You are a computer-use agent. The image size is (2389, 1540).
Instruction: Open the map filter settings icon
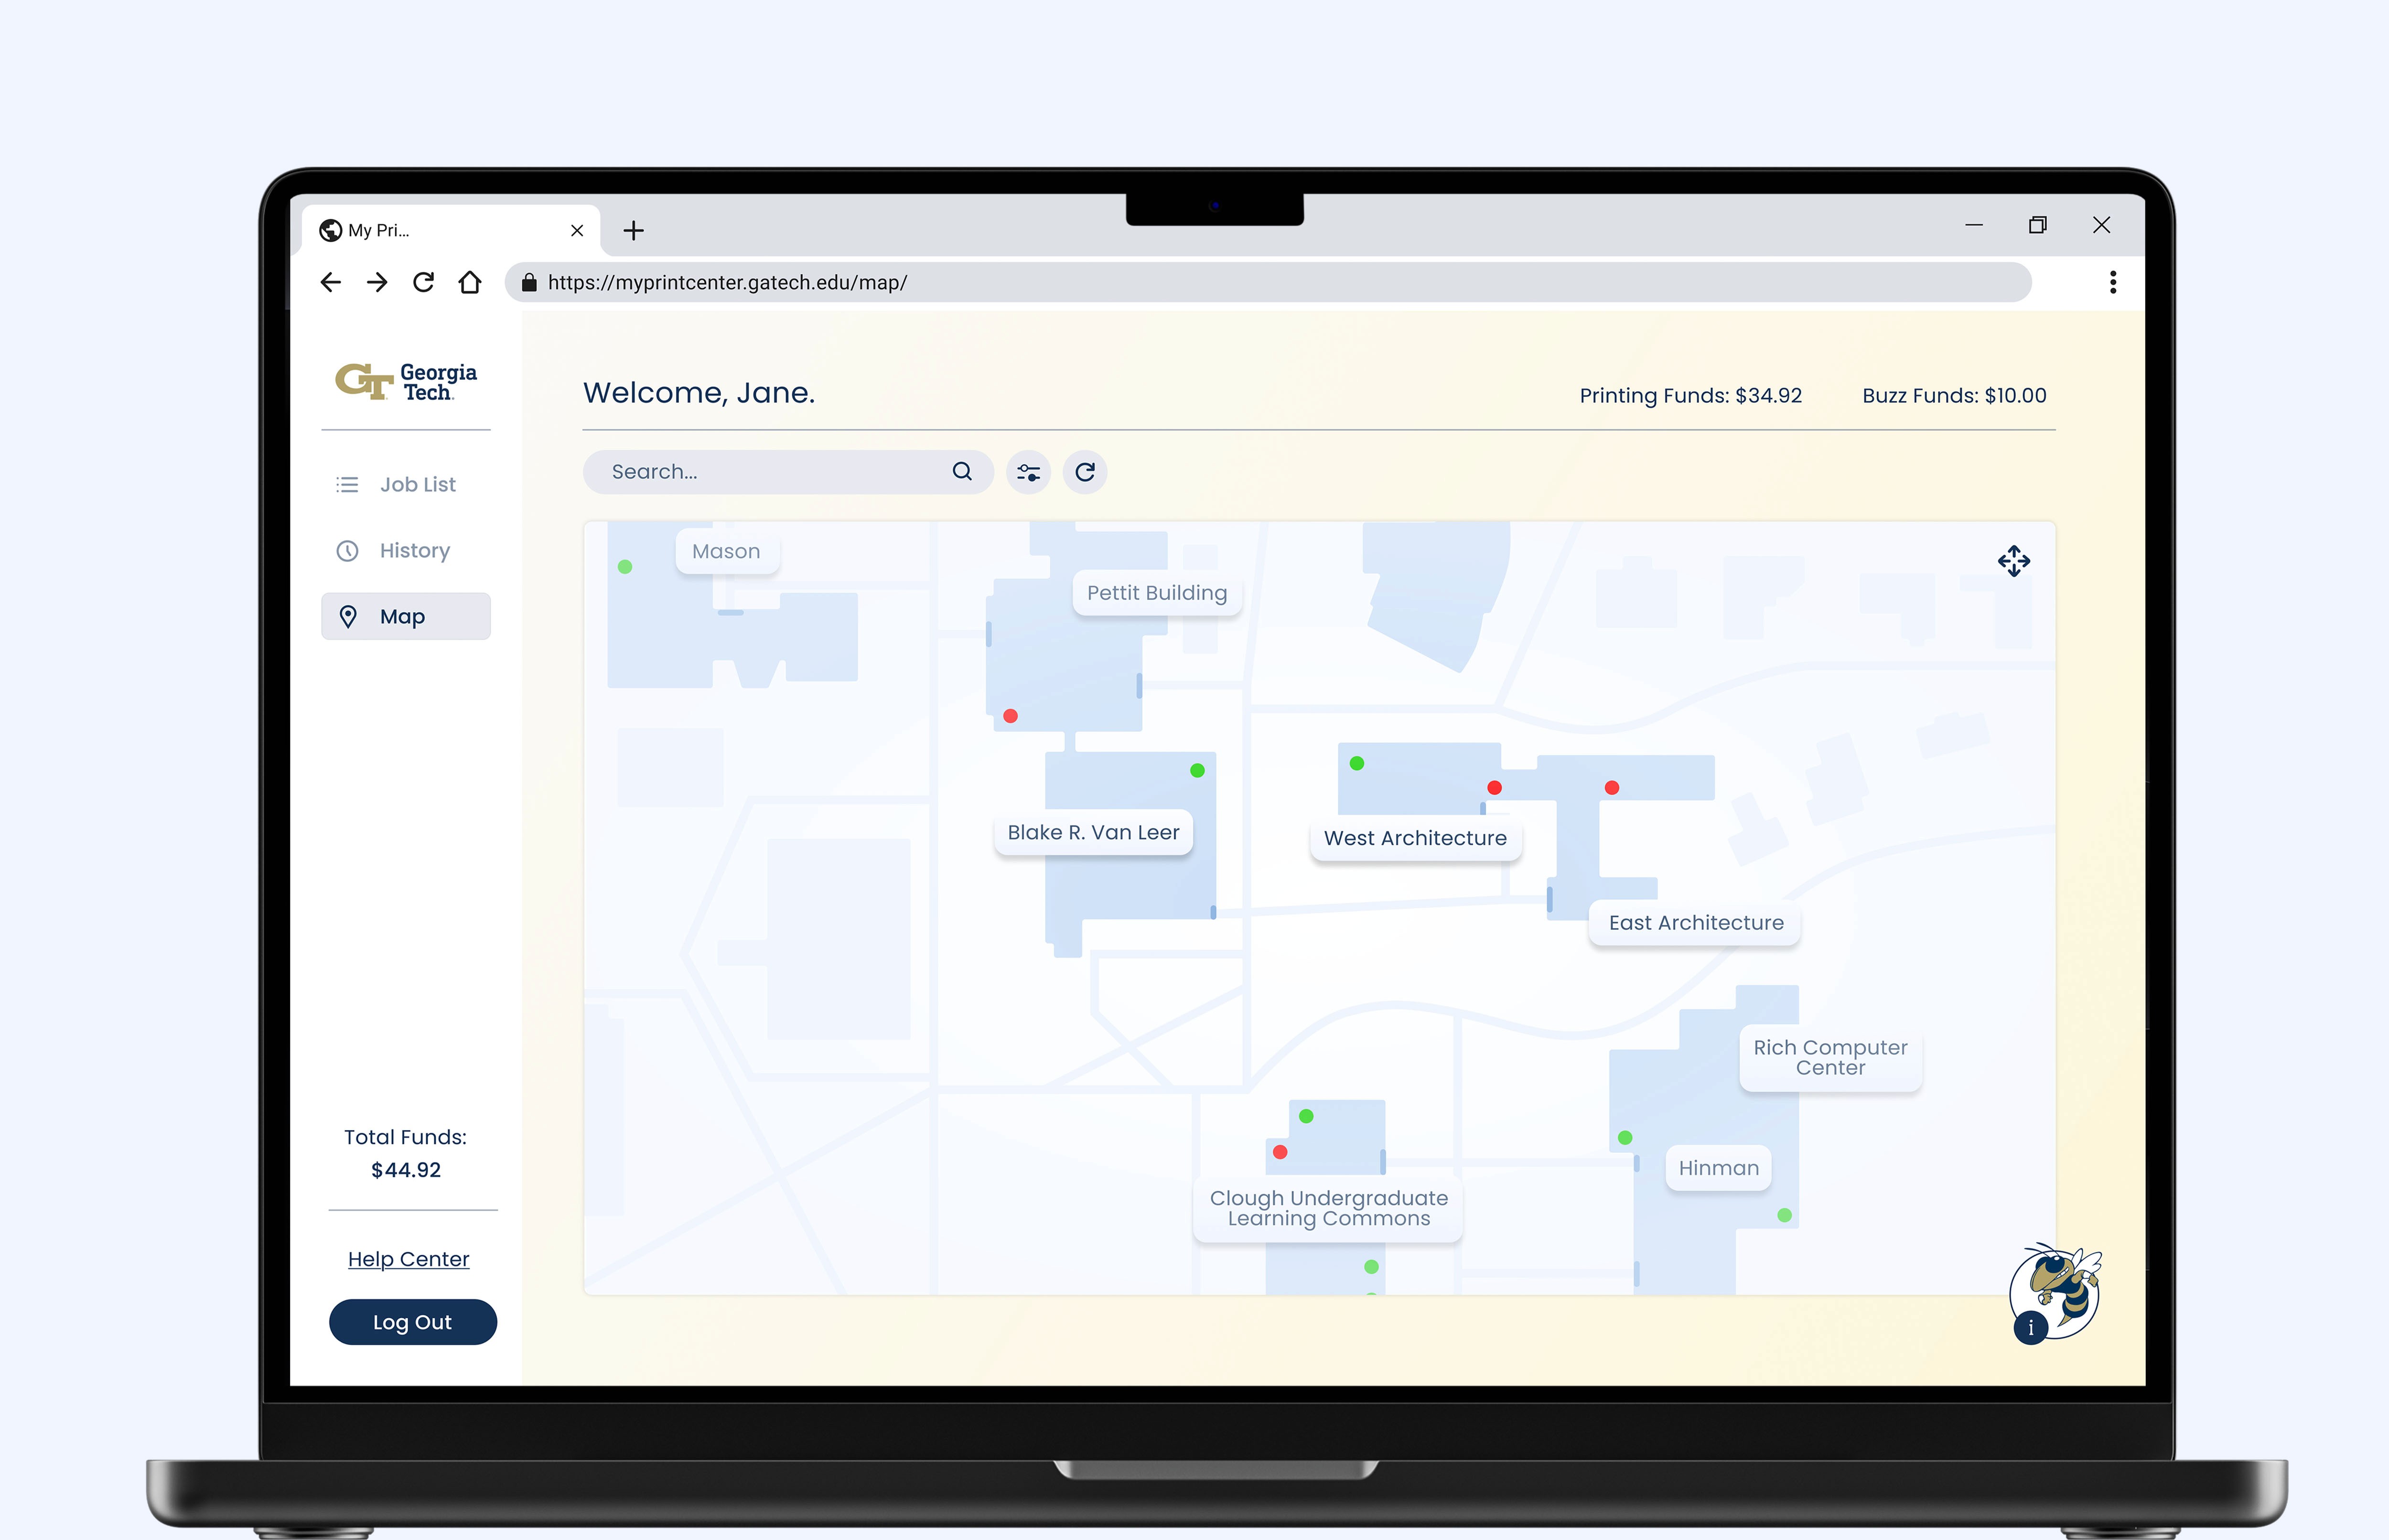coord(1028,472)
